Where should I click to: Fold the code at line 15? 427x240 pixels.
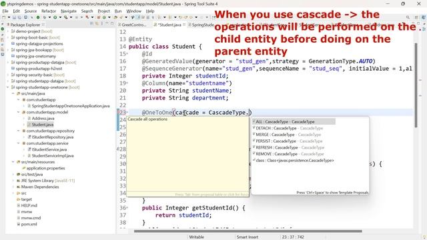127,54
